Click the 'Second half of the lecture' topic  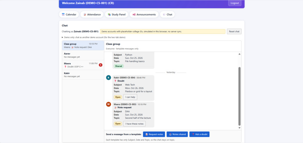coord(138,118)
